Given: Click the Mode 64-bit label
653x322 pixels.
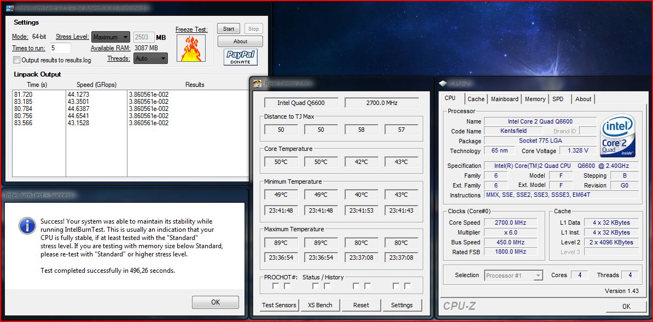Looking at the screenshot, I should click(29, 37).
